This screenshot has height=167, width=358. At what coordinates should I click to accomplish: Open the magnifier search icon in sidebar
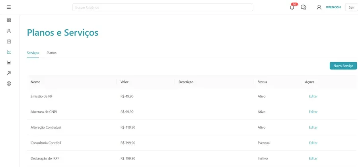click(x=9, y=73)
